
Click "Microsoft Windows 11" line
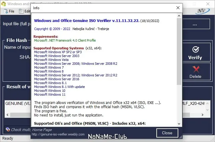click(x=50, y=94)
